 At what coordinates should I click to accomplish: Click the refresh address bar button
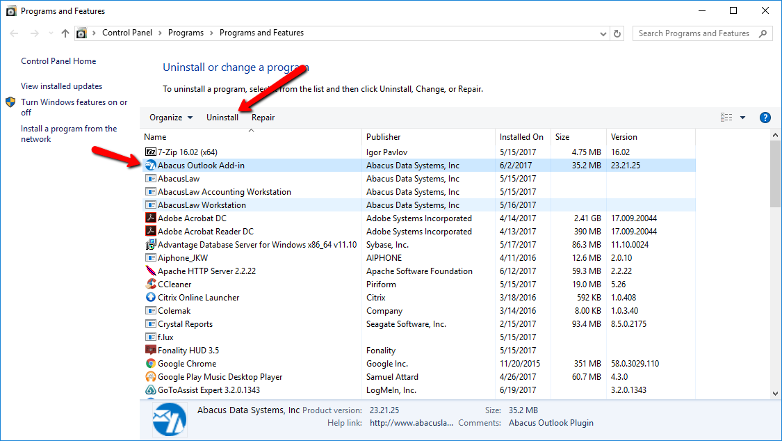coord(617,33)
